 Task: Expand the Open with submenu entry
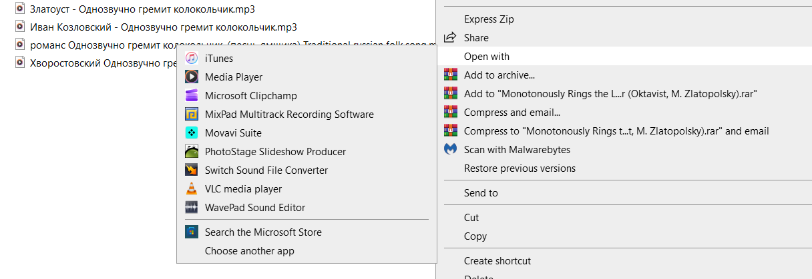click(x=486, y=57)
